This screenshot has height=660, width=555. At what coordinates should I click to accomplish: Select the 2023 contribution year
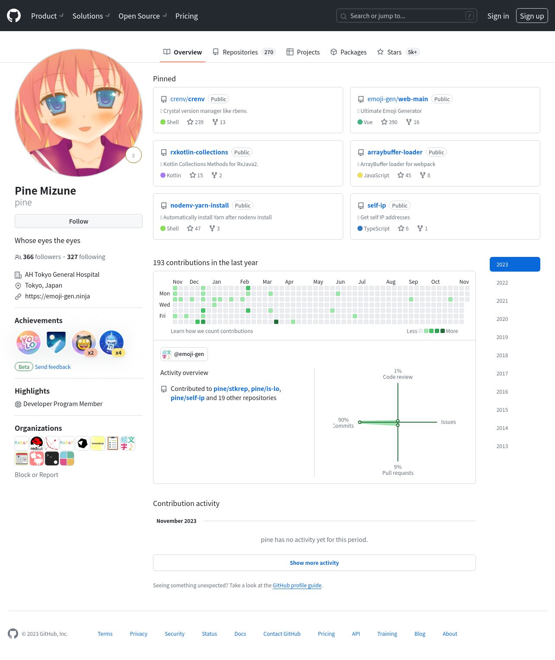515,264
